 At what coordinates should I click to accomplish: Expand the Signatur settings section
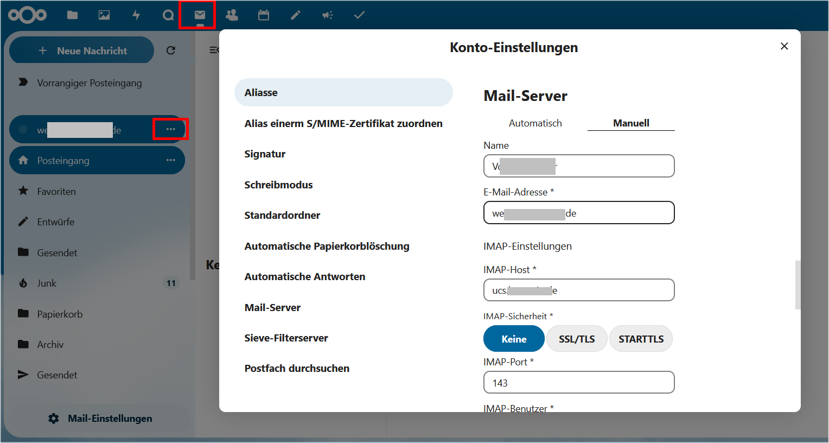point(265,154)
